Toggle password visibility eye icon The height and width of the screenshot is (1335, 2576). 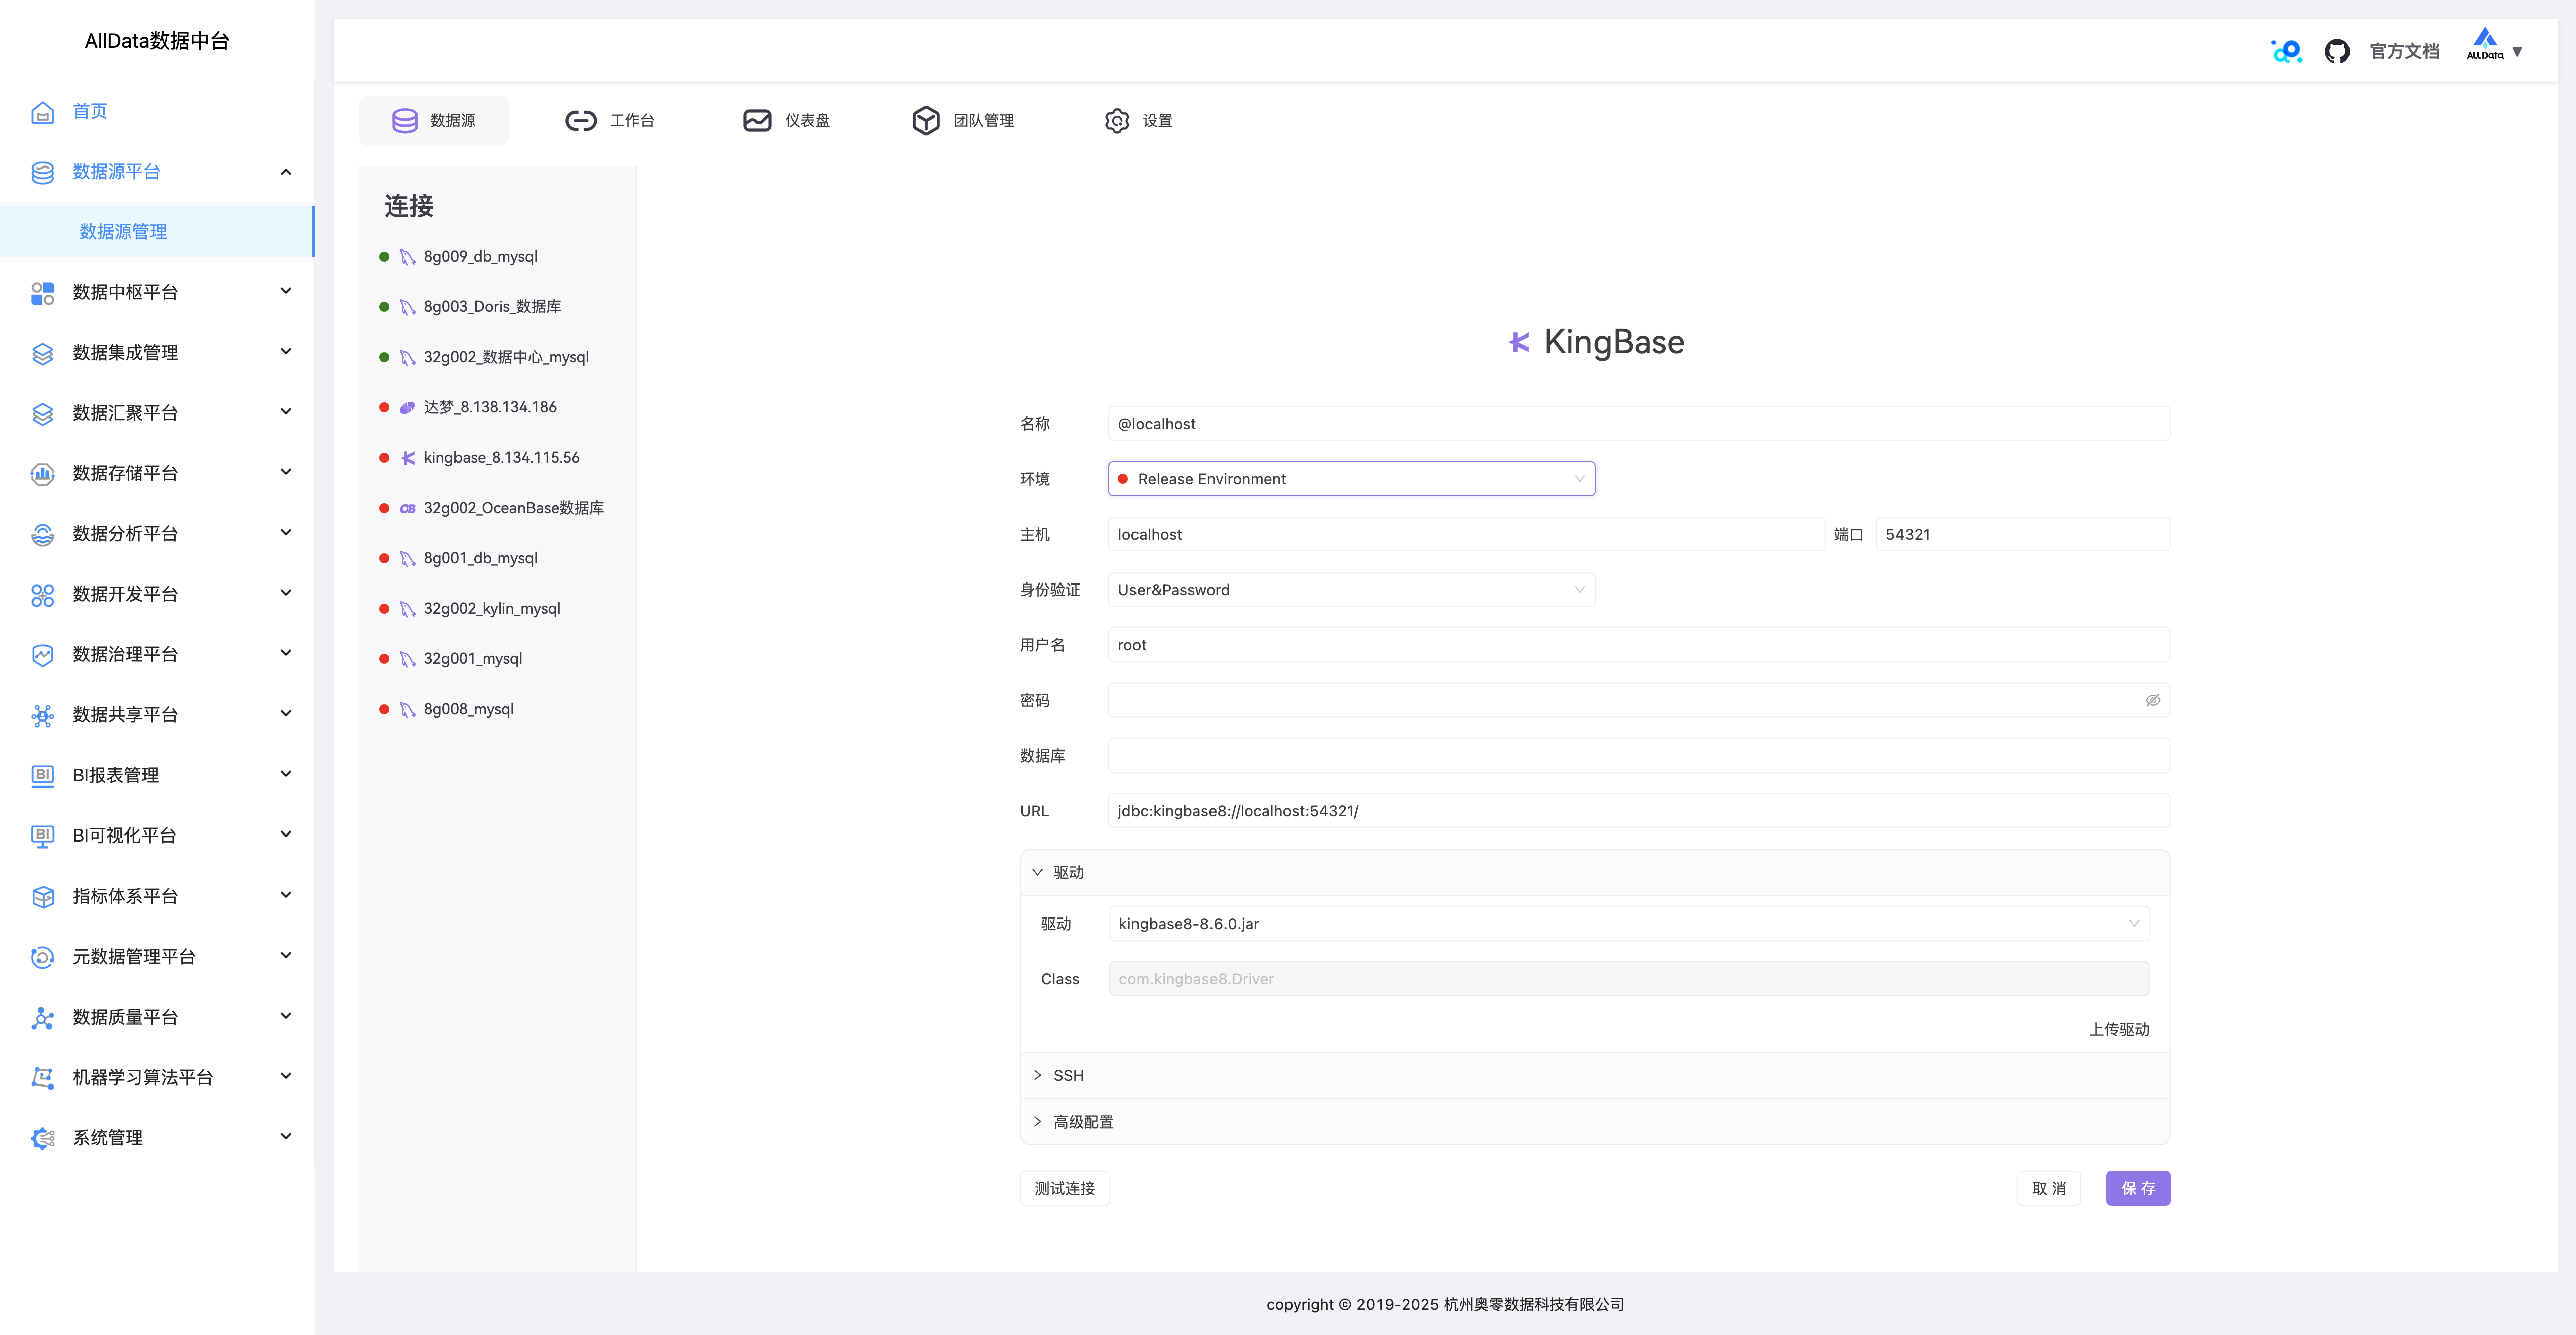2152,701
